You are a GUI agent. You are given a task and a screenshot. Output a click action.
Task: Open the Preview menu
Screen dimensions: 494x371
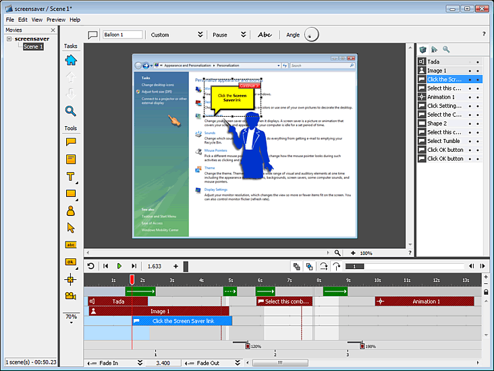point(55,20)
